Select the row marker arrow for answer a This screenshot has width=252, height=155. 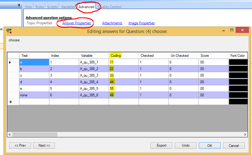10,62
